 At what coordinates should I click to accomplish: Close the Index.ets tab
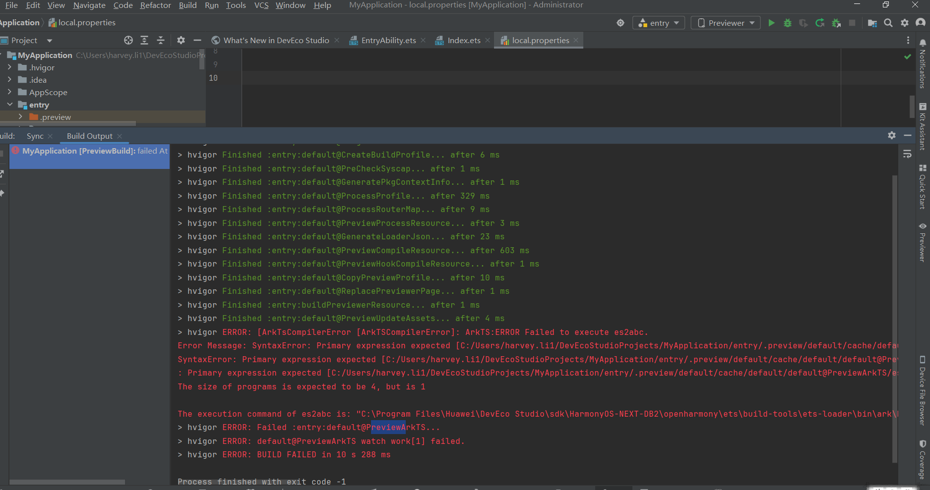pos(488,41)
